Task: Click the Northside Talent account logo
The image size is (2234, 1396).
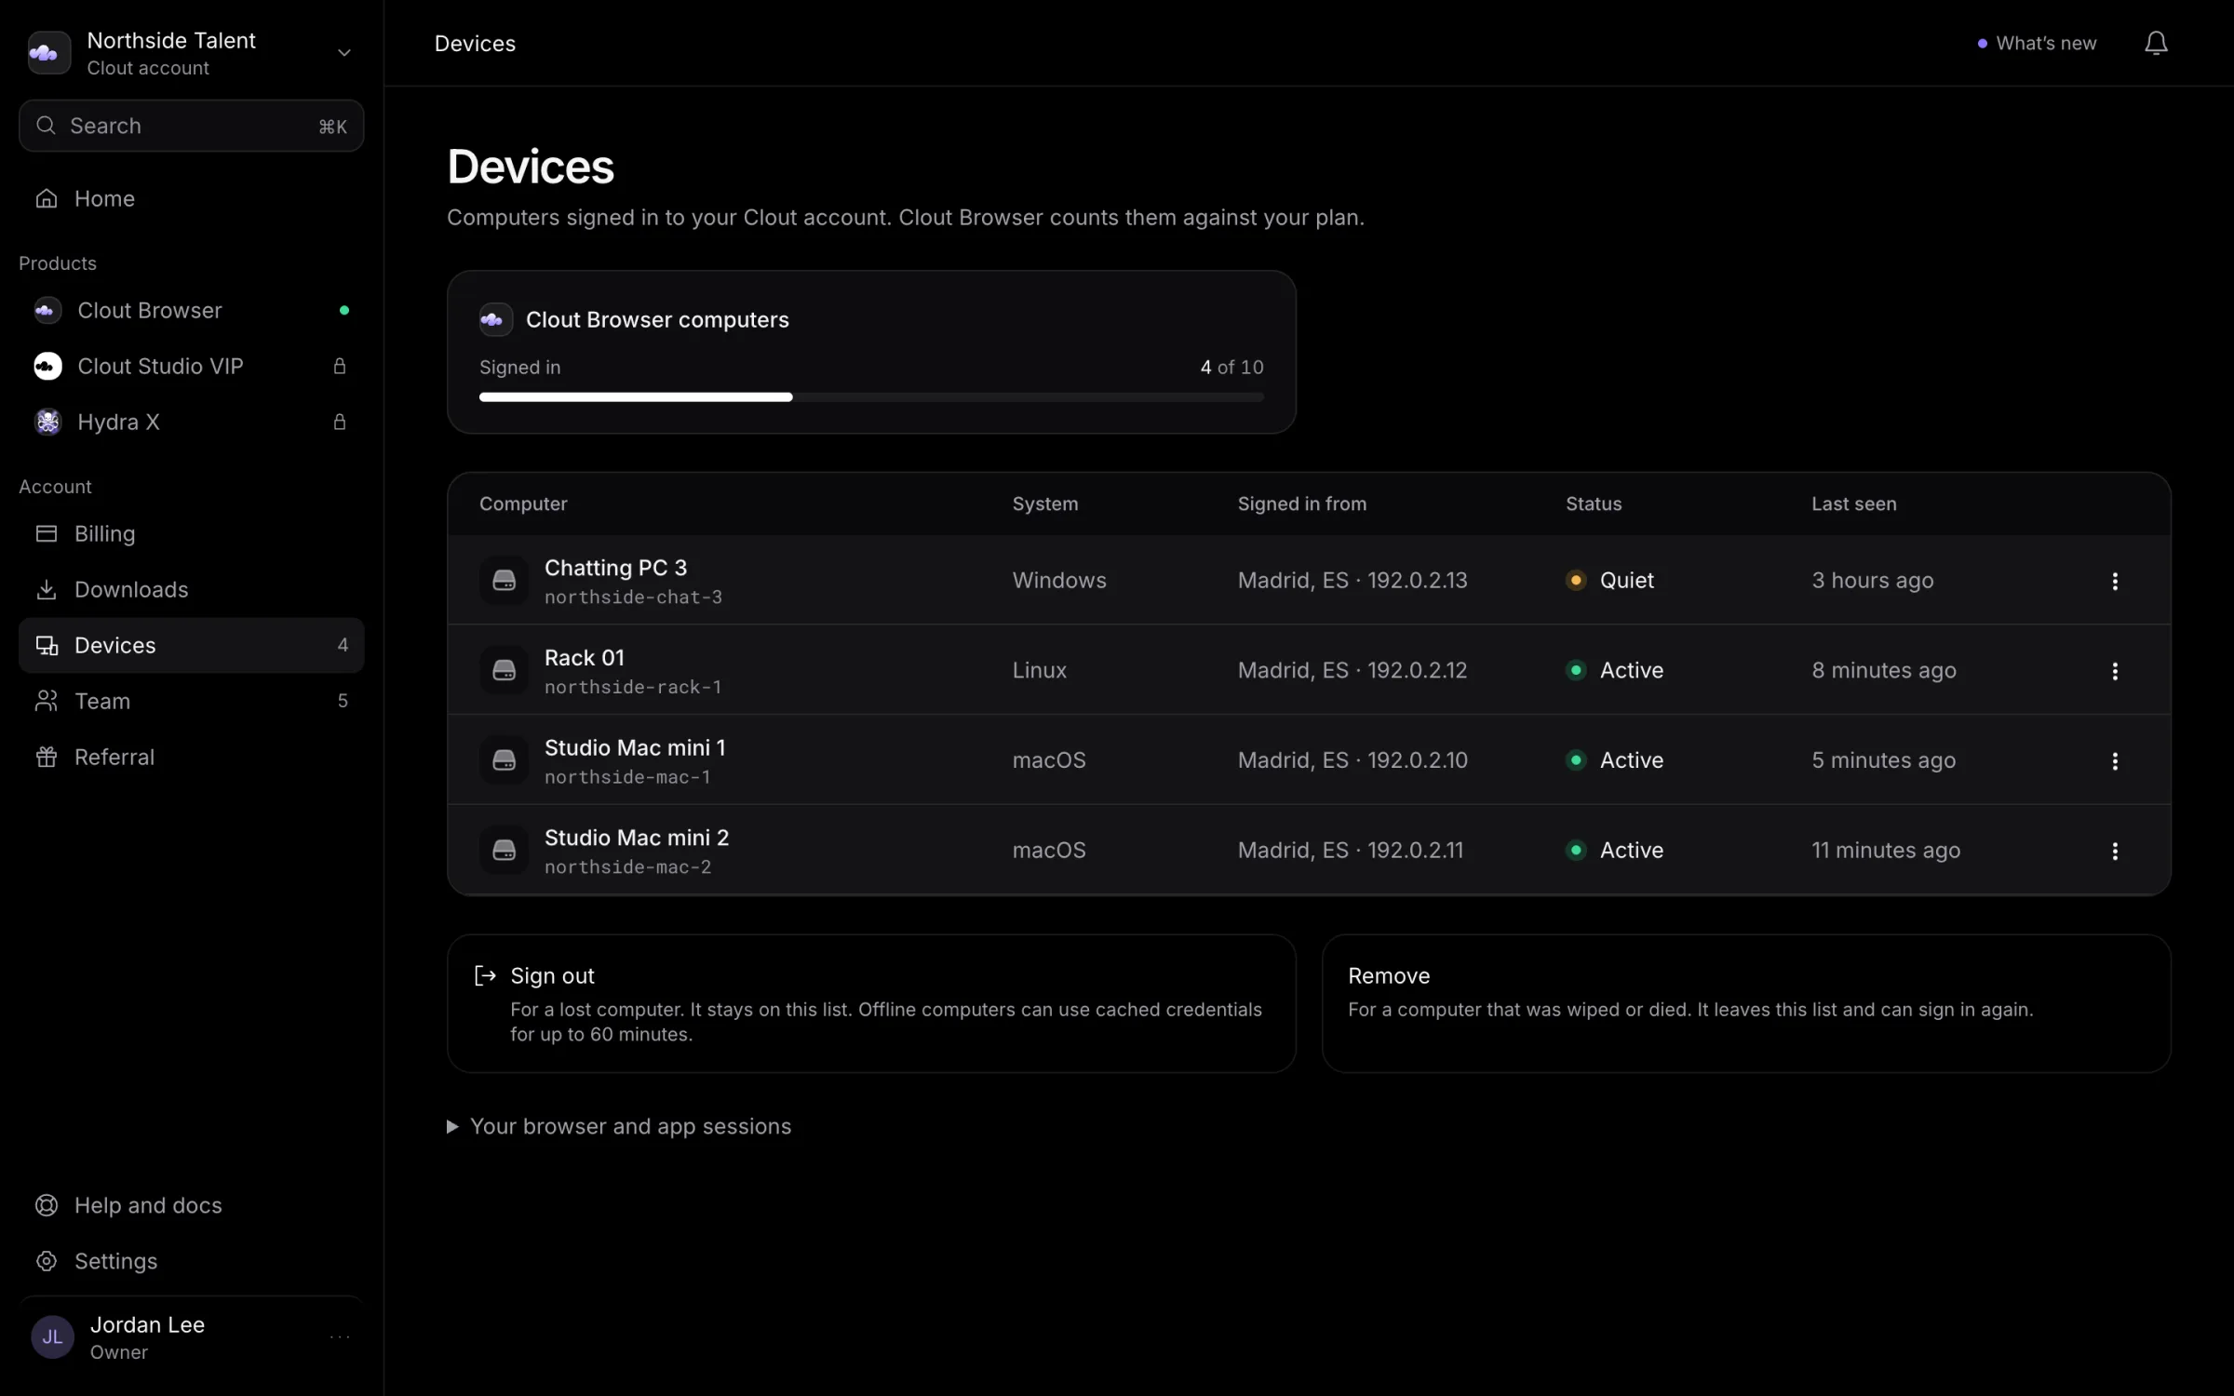Action: (x=48, y=52)
